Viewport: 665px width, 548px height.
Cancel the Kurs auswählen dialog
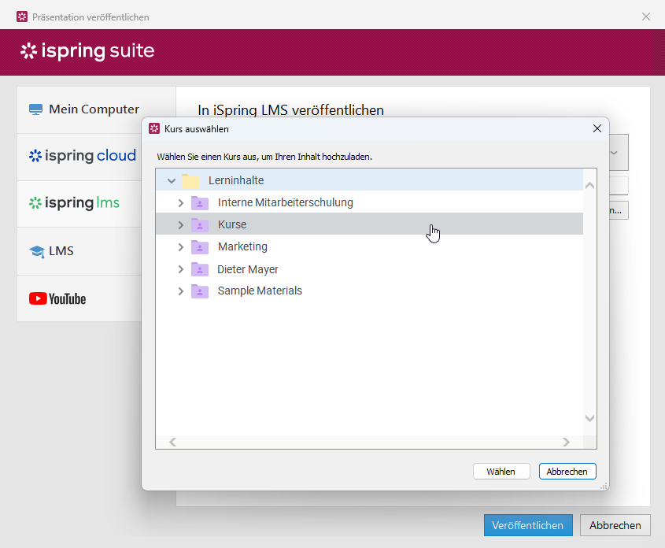567,471
